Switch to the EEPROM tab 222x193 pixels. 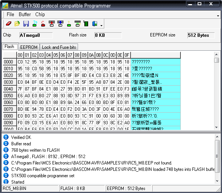coord(29,47)
